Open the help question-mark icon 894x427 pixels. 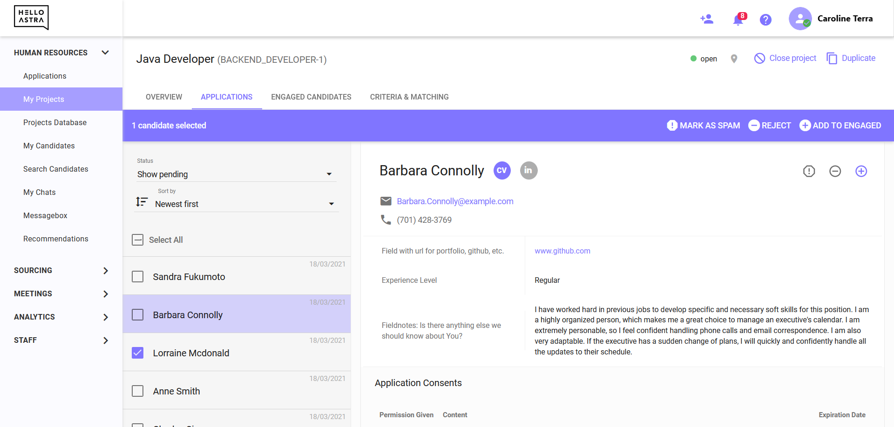pos(765,20)
